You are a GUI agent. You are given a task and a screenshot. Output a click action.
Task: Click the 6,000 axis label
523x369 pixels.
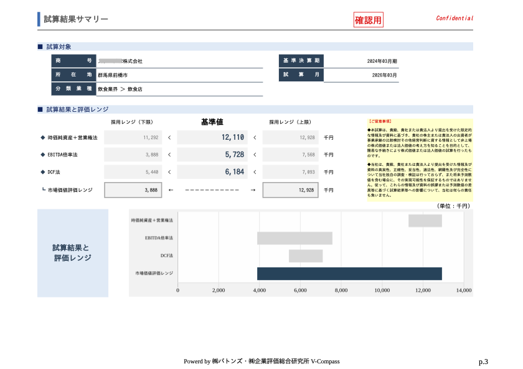point(300,290)
